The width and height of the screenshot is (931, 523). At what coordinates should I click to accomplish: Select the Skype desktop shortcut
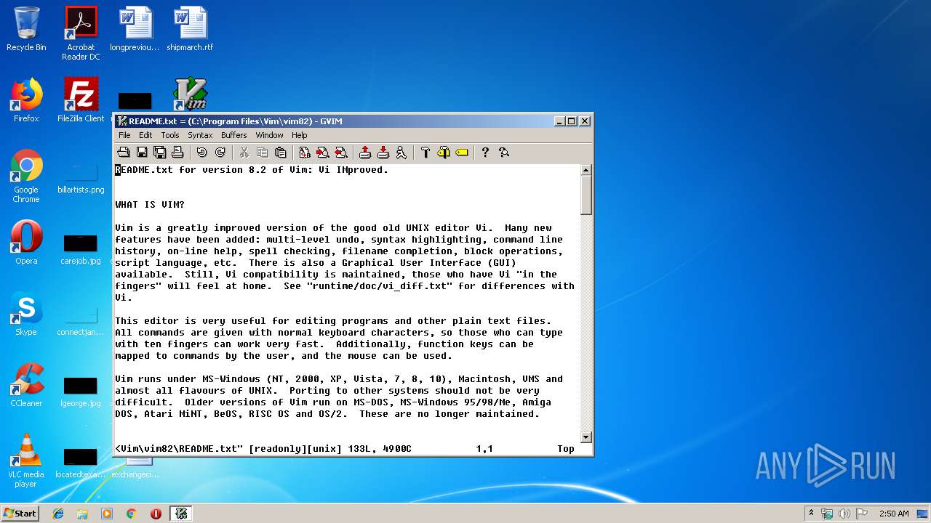(x=26, y=314)
